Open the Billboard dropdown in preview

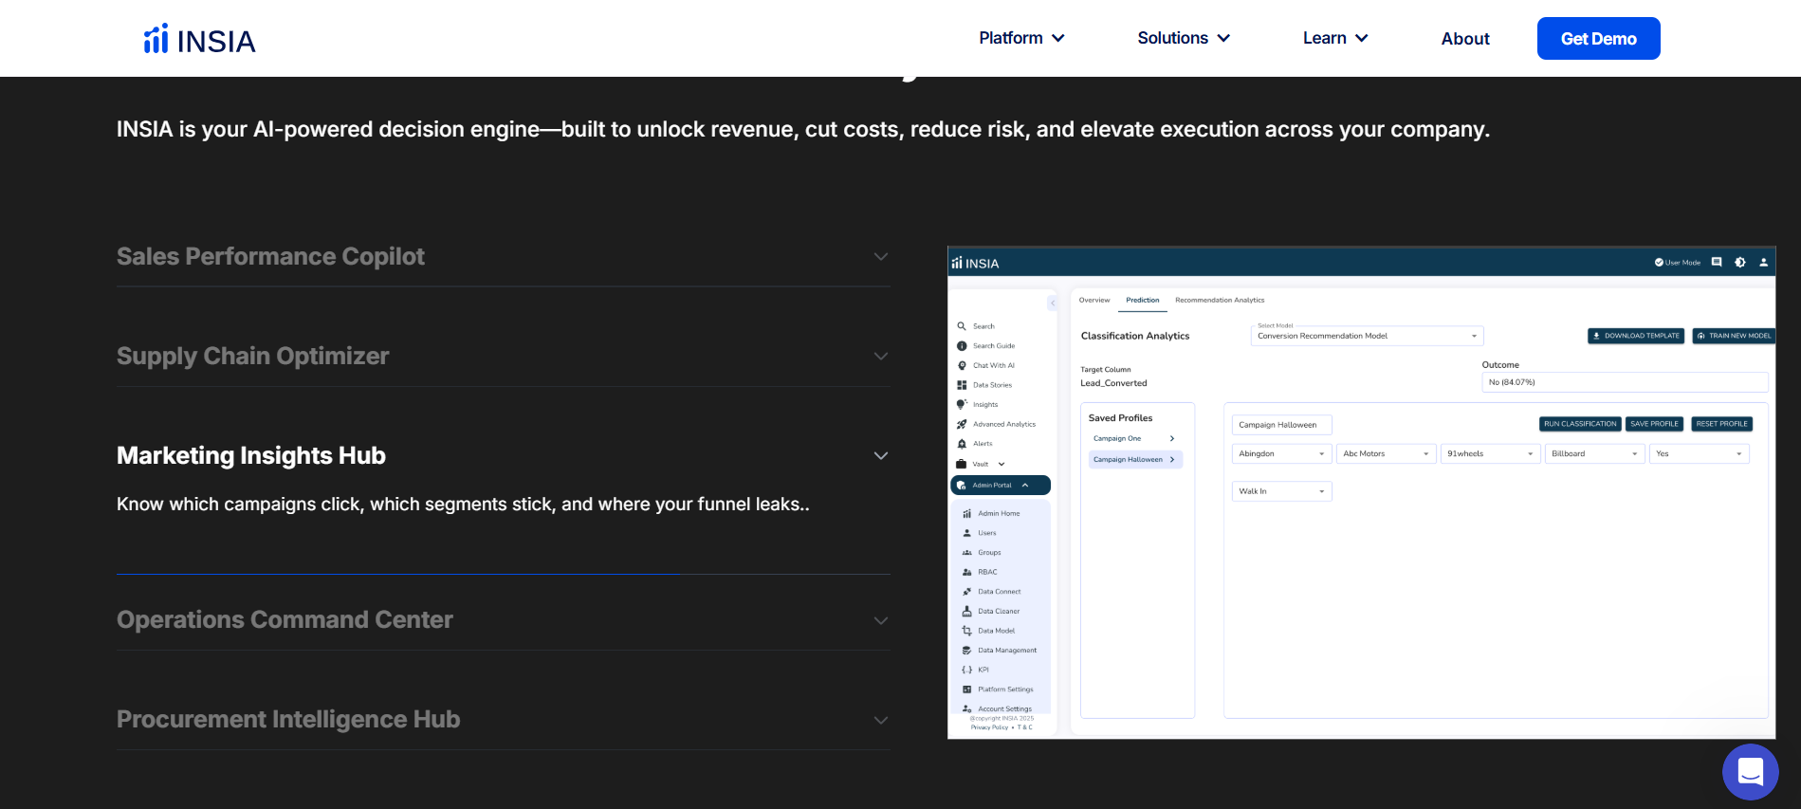1594,454
